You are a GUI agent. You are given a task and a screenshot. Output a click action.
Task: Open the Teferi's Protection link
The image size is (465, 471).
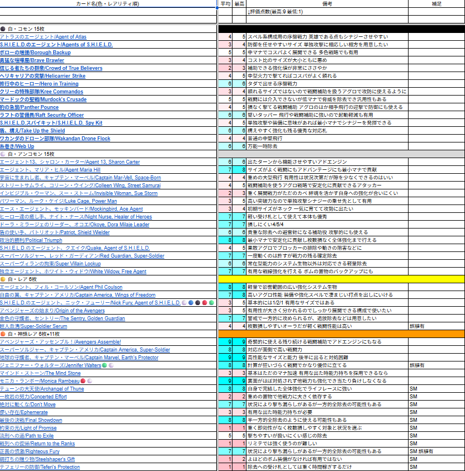click(x=40, y=467)
